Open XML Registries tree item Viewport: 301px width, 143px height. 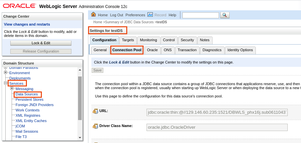click(28, 115)
